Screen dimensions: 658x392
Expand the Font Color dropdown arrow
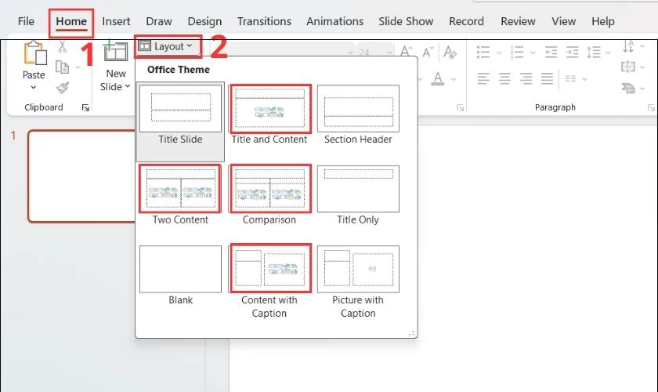(x=454, y=79)
